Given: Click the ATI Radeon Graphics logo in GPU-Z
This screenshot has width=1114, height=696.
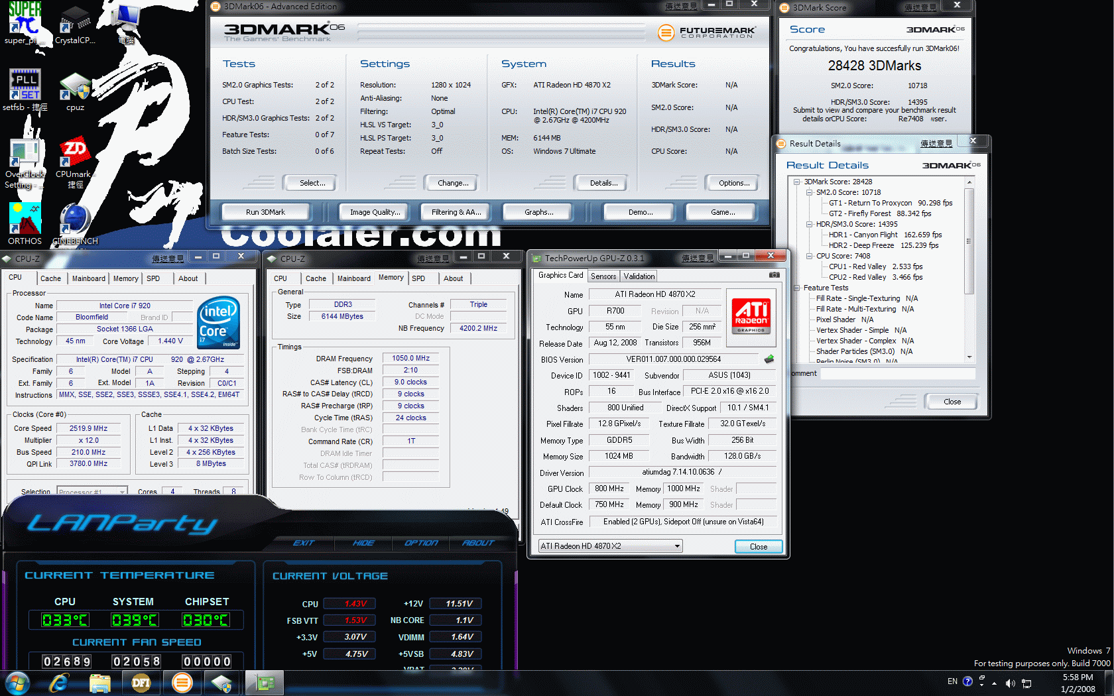Looking at the screenshot, I should tap(751, 316).
